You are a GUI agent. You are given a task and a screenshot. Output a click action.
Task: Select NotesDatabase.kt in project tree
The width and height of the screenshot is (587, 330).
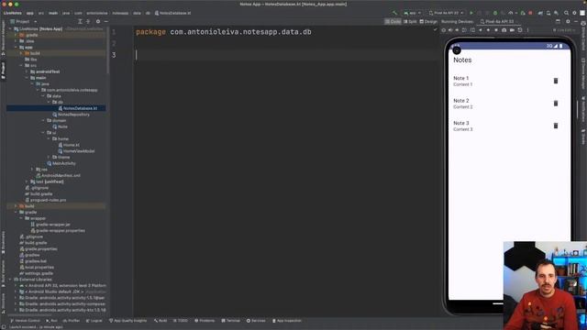80,108
